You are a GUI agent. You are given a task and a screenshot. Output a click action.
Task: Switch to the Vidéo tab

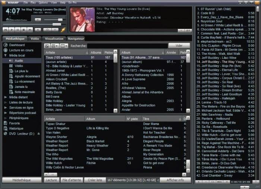[35, 39]
